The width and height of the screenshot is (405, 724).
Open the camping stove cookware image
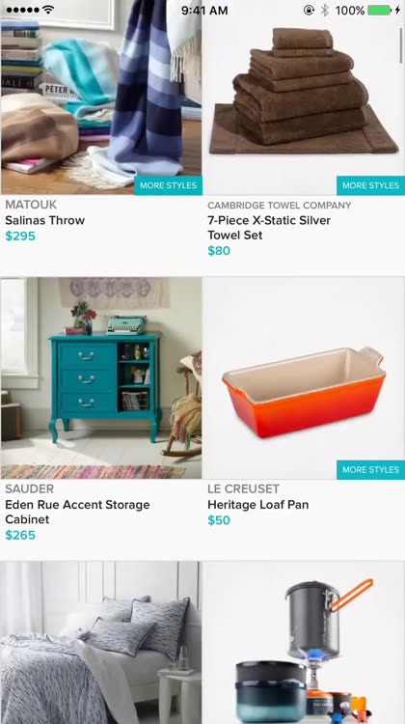pyautogui.click(x=304, y=643)
